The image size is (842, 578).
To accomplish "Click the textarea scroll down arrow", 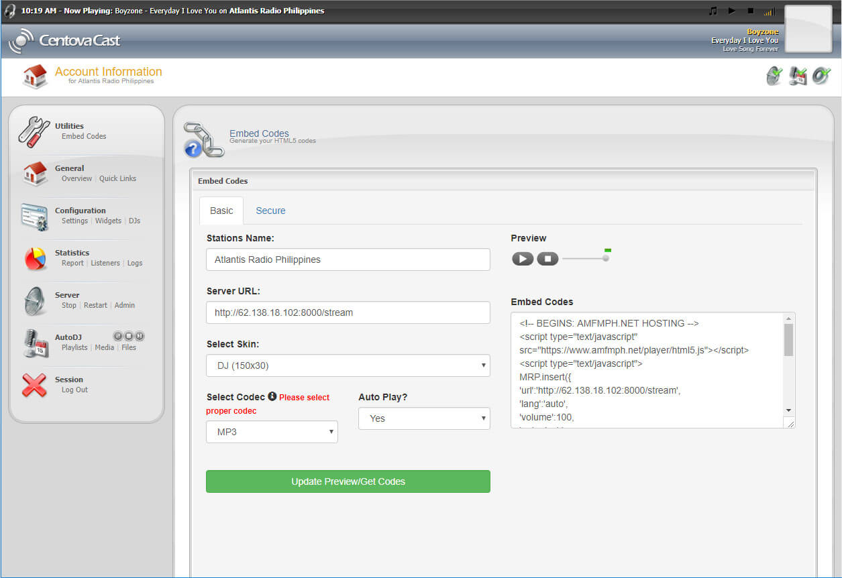I will (x=789, y=410).
